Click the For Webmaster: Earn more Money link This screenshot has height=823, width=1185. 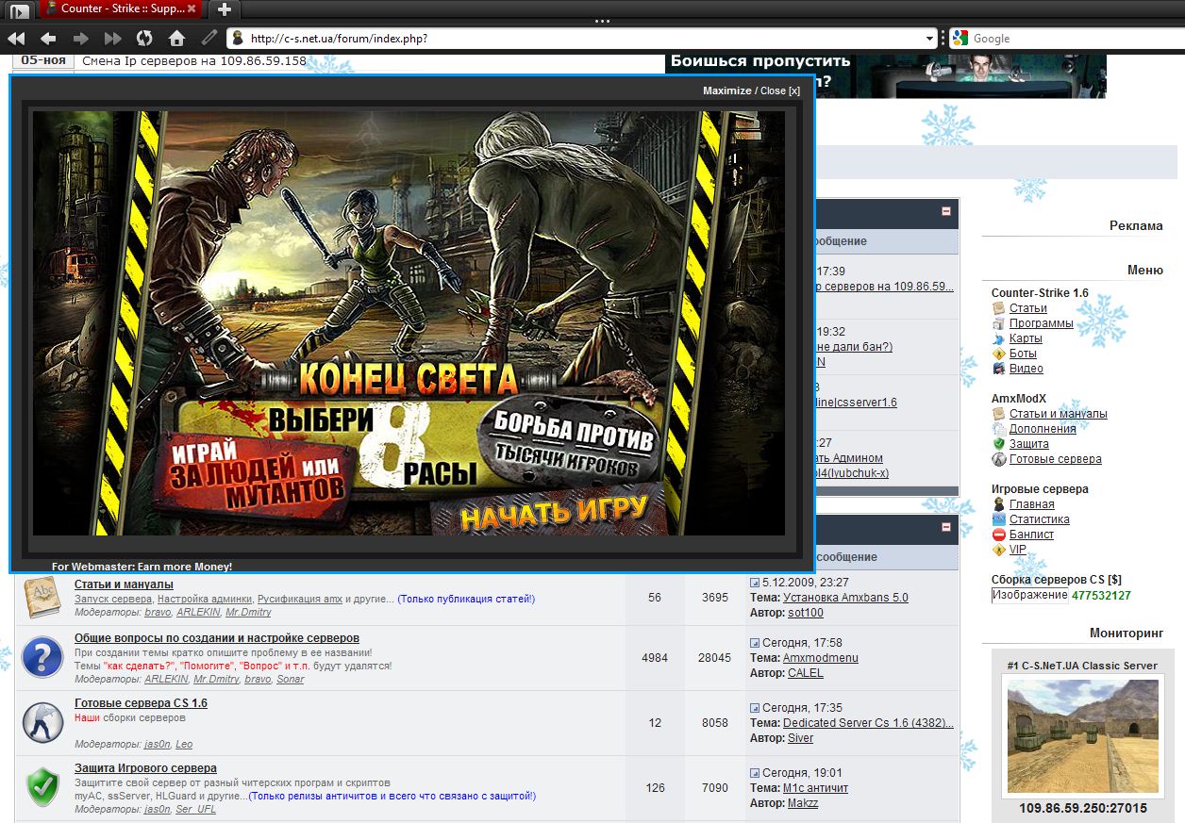tap(142, 567)
